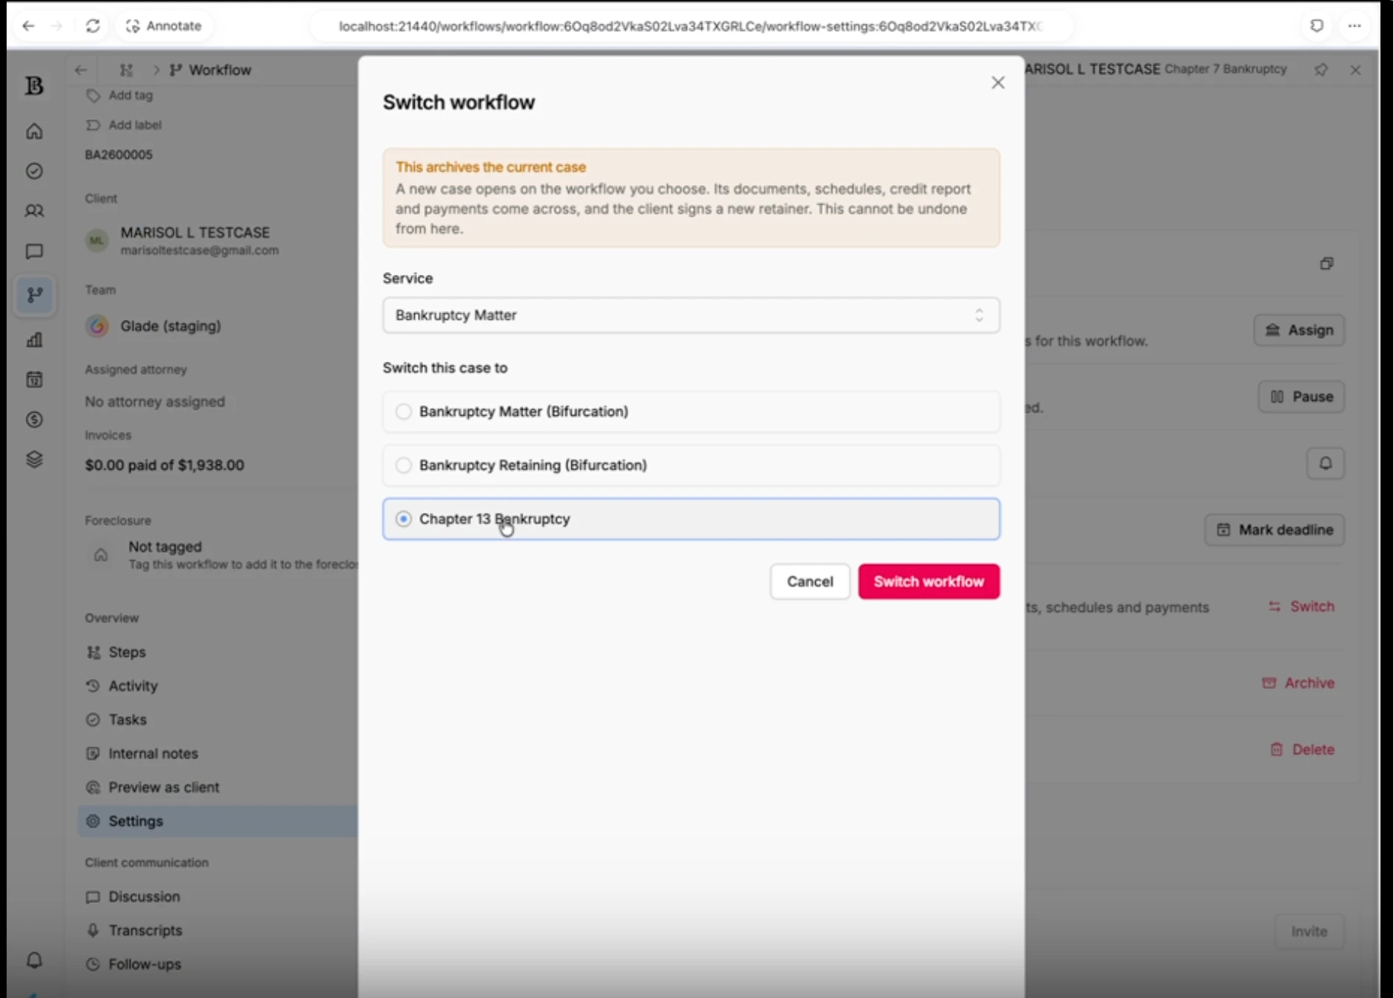The height and width of the screenshot is (998, 1393).
Task: Open the calendar sidebar icon
Action: tap(34, 380)
